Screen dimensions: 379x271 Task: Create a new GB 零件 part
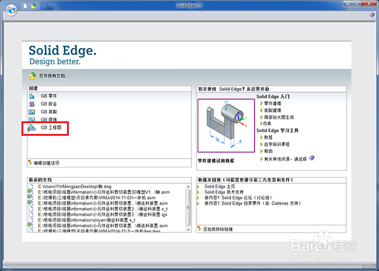point(49,96)
